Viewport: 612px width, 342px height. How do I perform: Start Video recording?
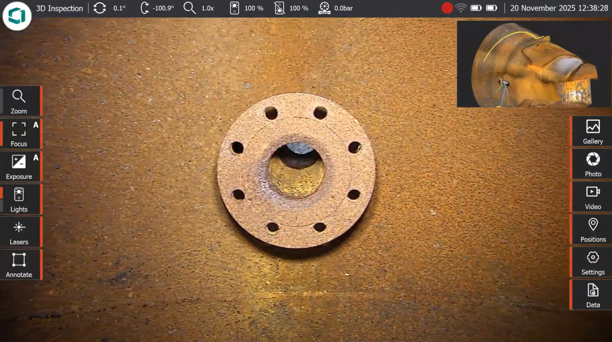(591, 197)
